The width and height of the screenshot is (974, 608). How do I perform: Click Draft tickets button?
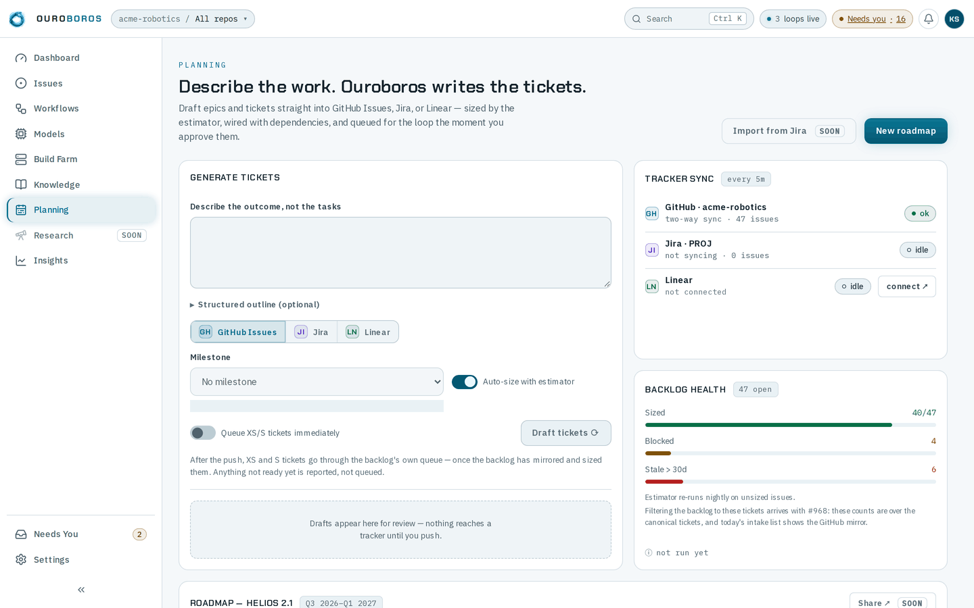point(566,433)
